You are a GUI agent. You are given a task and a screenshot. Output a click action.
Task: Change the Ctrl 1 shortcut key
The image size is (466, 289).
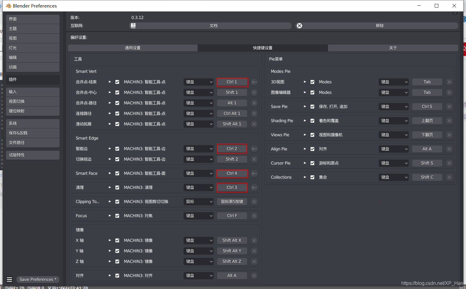click(232, 82)
